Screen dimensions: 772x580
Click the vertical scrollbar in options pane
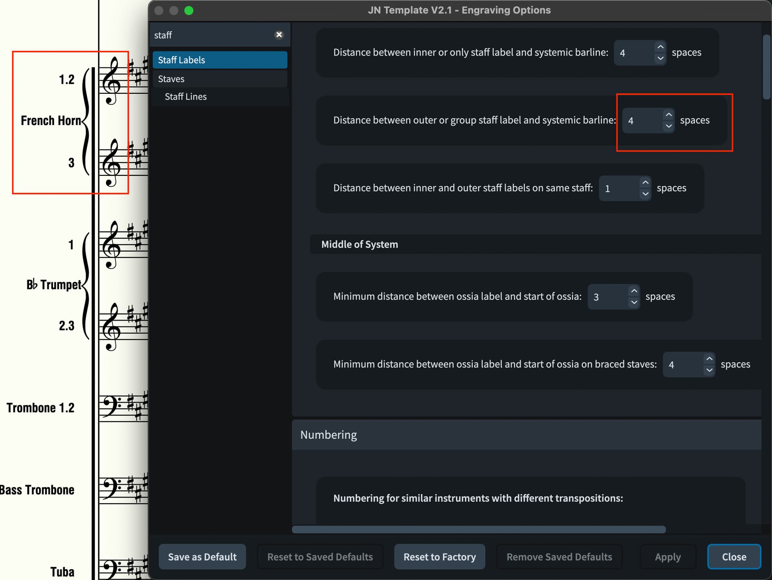(x=766, y=67)
